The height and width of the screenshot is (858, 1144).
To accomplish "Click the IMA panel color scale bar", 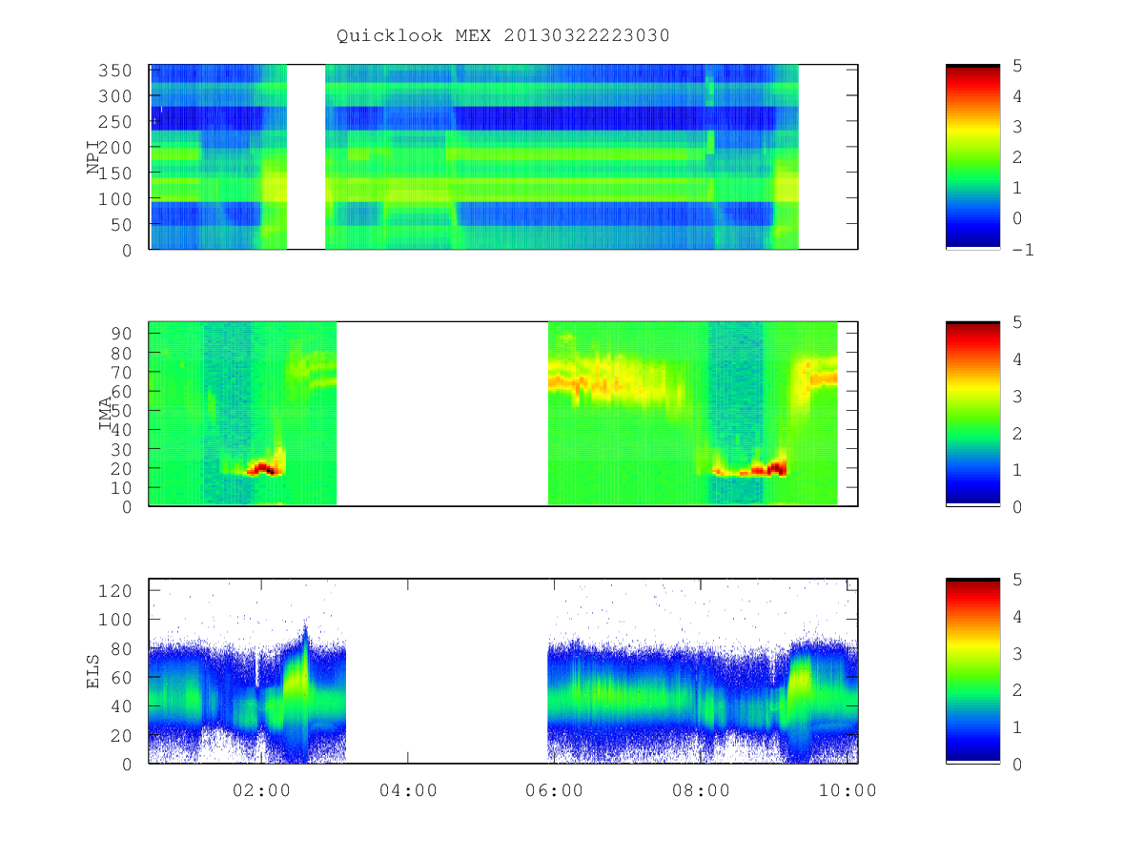I will coord(972,413).
